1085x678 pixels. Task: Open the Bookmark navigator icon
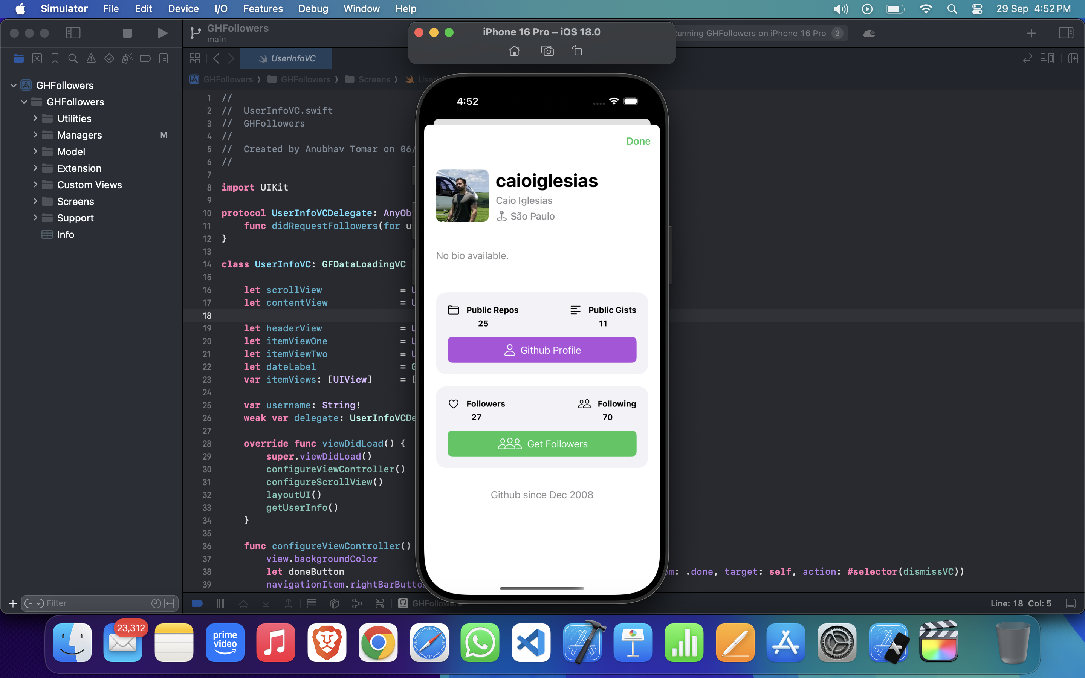pos(55,59)
